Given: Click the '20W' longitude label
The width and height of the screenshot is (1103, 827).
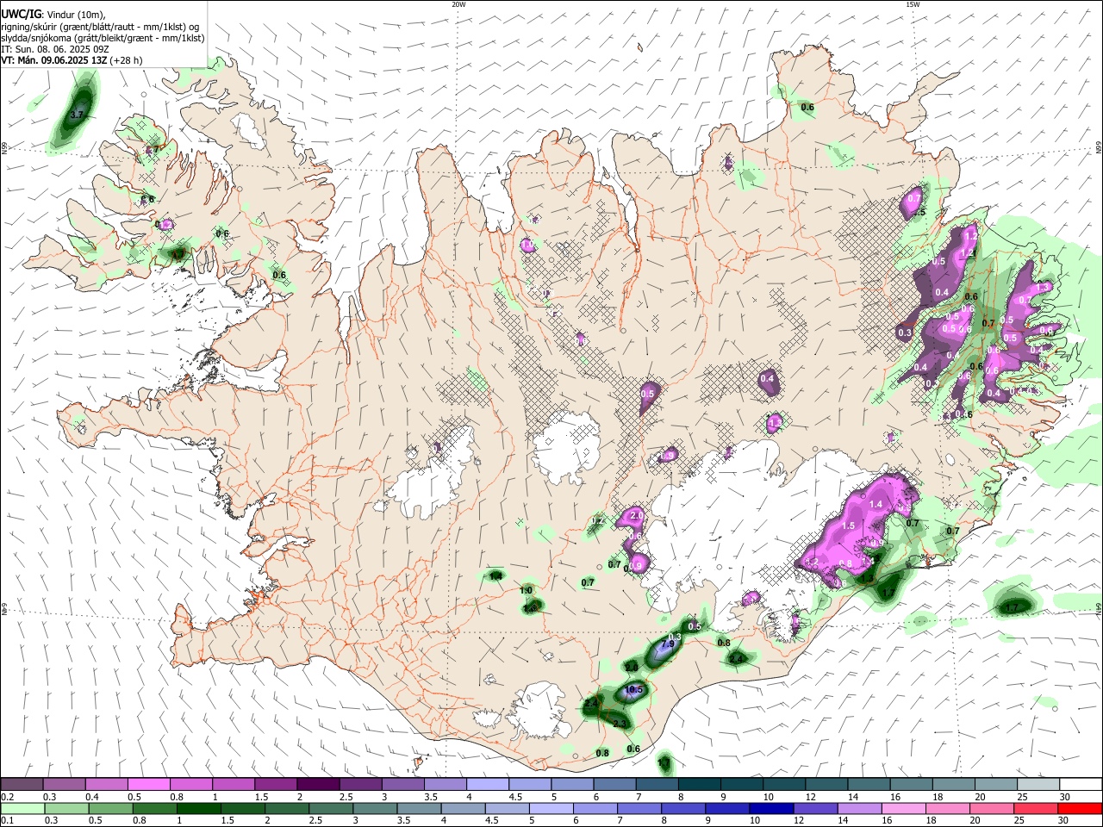Looking at the screenshot, I should (x=458, y=4).
